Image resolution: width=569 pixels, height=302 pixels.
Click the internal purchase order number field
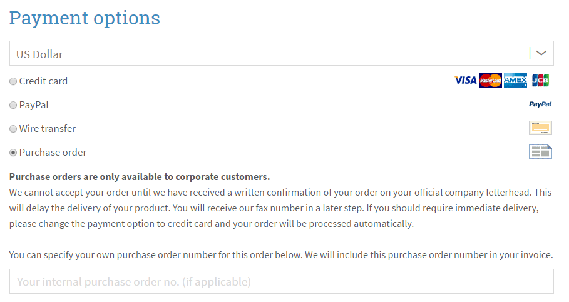tap(282, 281)
